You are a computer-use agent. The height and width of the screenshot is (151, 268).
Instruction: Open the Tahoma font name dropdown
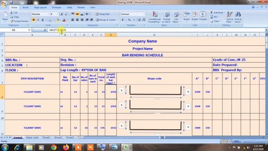click(x=49, y=14)
